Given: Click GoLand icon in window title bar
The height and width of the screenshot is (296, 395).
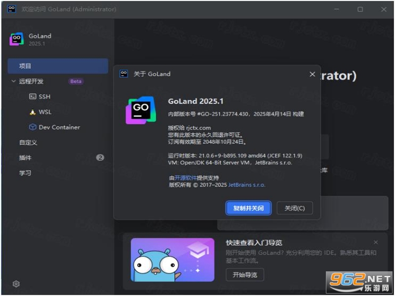Looking at the screenshot, I should coord(11,9).
